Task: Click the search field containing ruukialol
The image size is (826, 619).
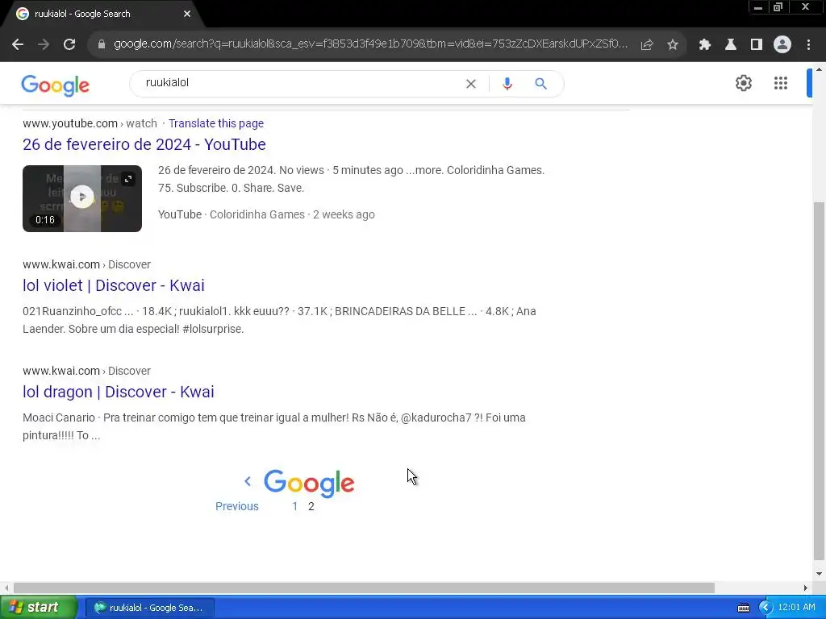Action: click(300, 83)
